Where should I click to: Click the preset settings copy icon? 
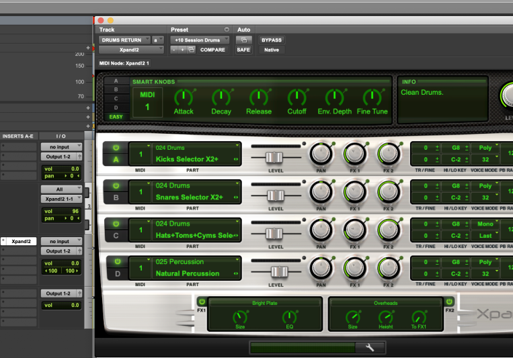[x=192, y=50]
